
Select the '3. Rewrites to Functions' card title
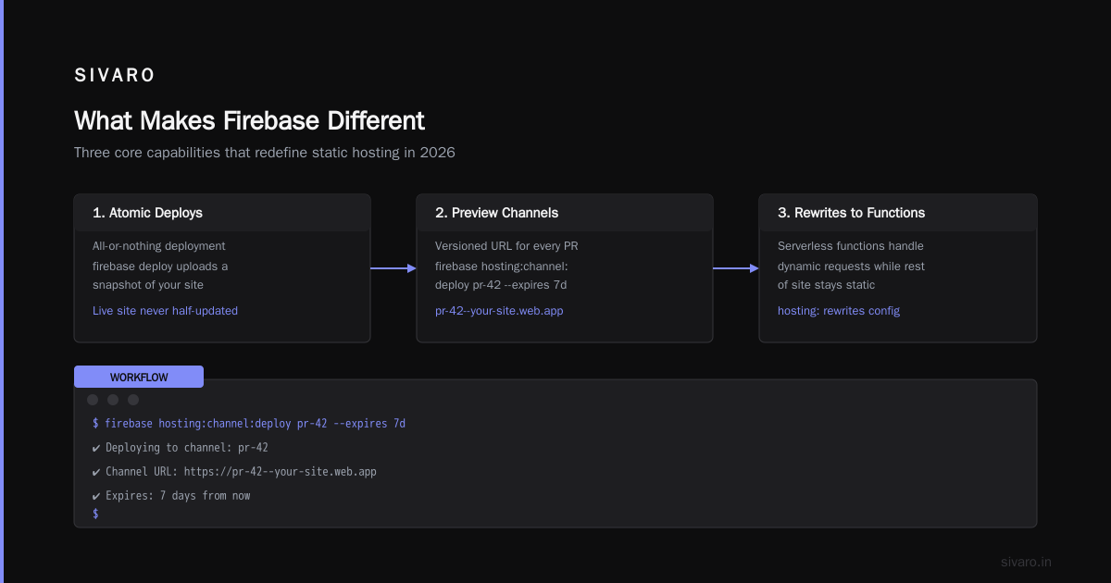(x=851, y=213)
